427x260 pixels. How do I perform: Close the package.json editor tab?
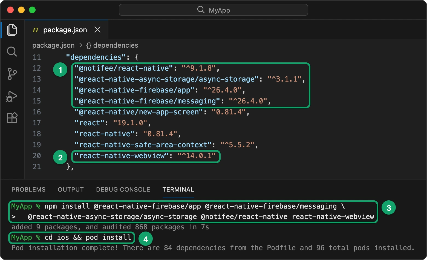click(x=97, y=30)
